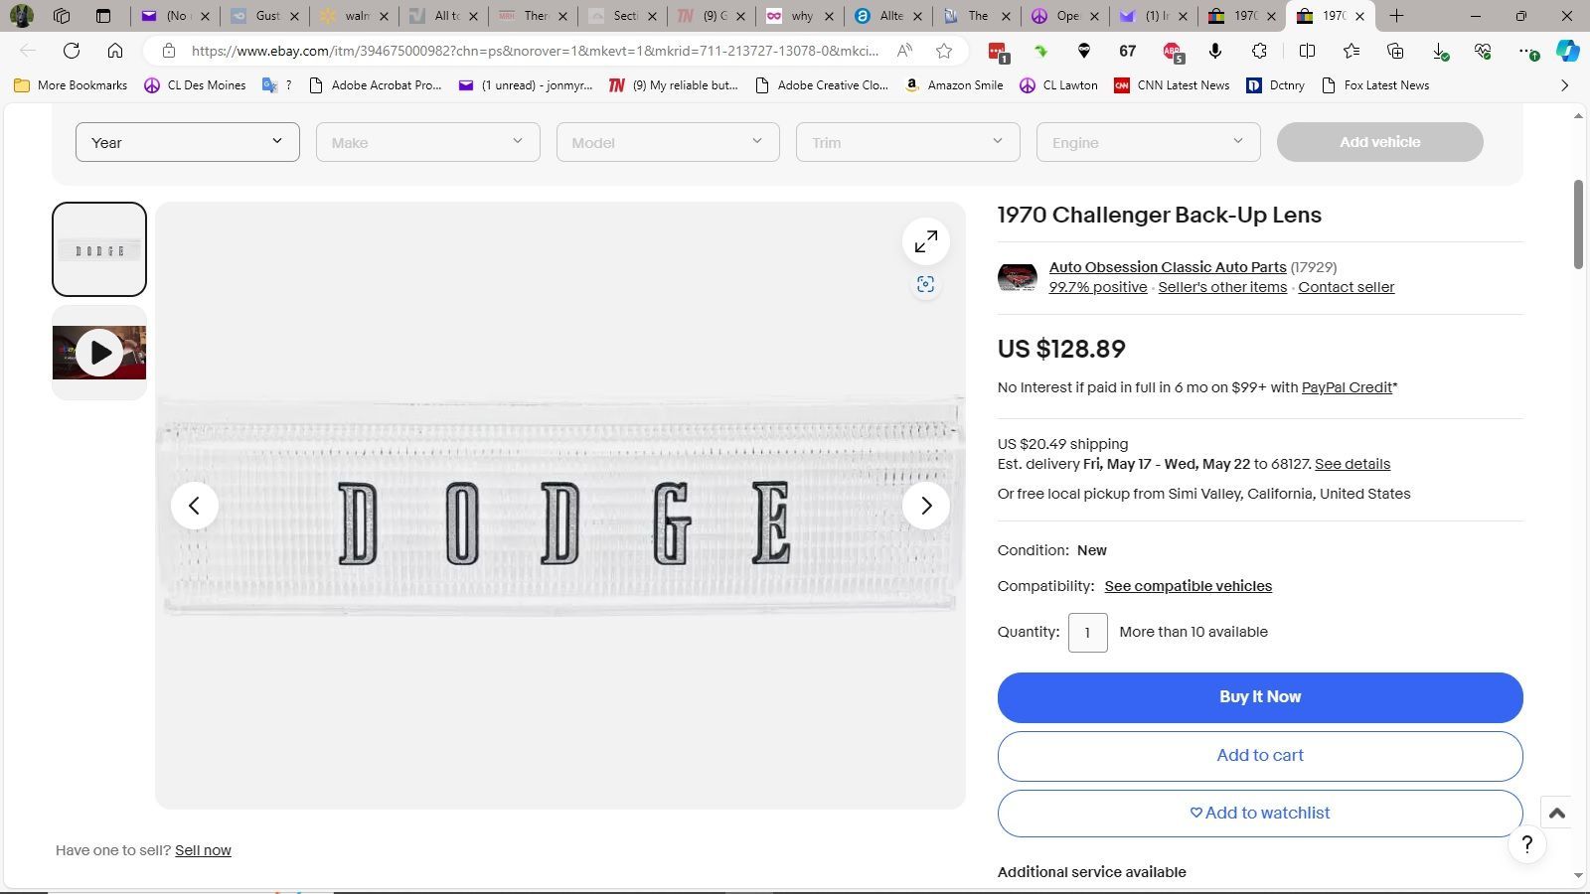
Task: Click the image search icon on the photo
Action: (925, 285)
